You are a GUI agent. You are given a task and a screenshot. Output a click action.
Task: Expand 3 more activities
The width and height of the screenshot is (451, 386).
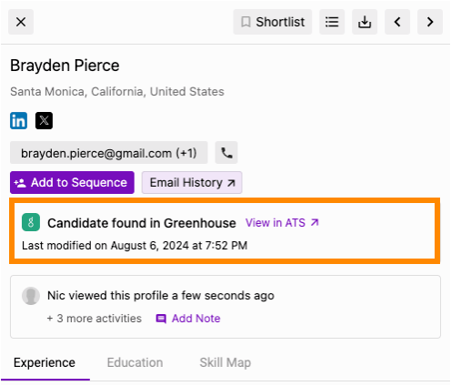[95, 319]
